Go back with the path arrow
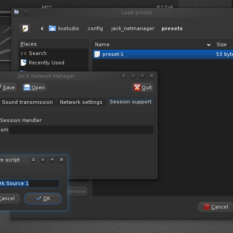Viewport: 233px width, 233px height. tap(42, 29)
